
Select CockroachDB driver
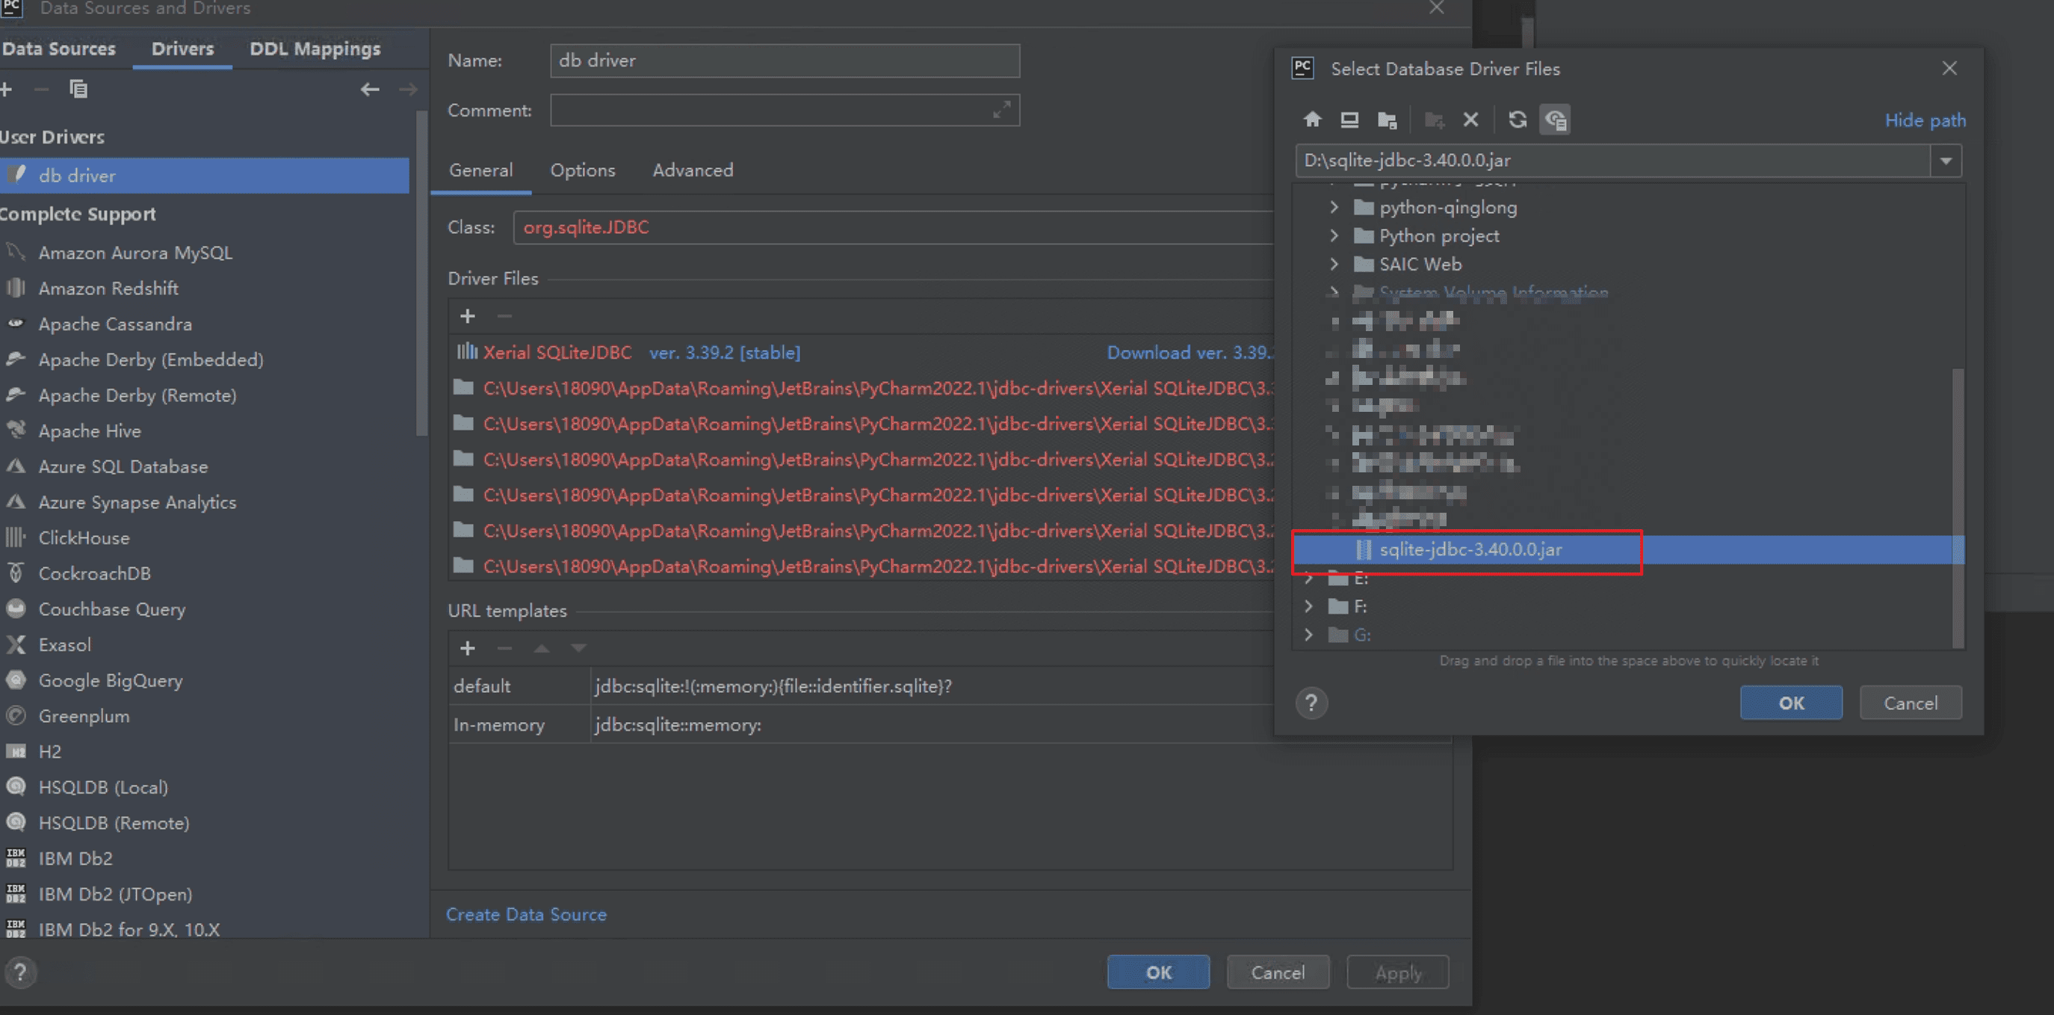click(x=94, y=574)
